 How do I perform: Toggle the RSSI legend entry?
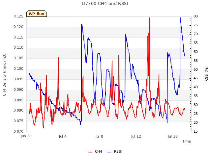pyautogui.click(x=114, y=151)
